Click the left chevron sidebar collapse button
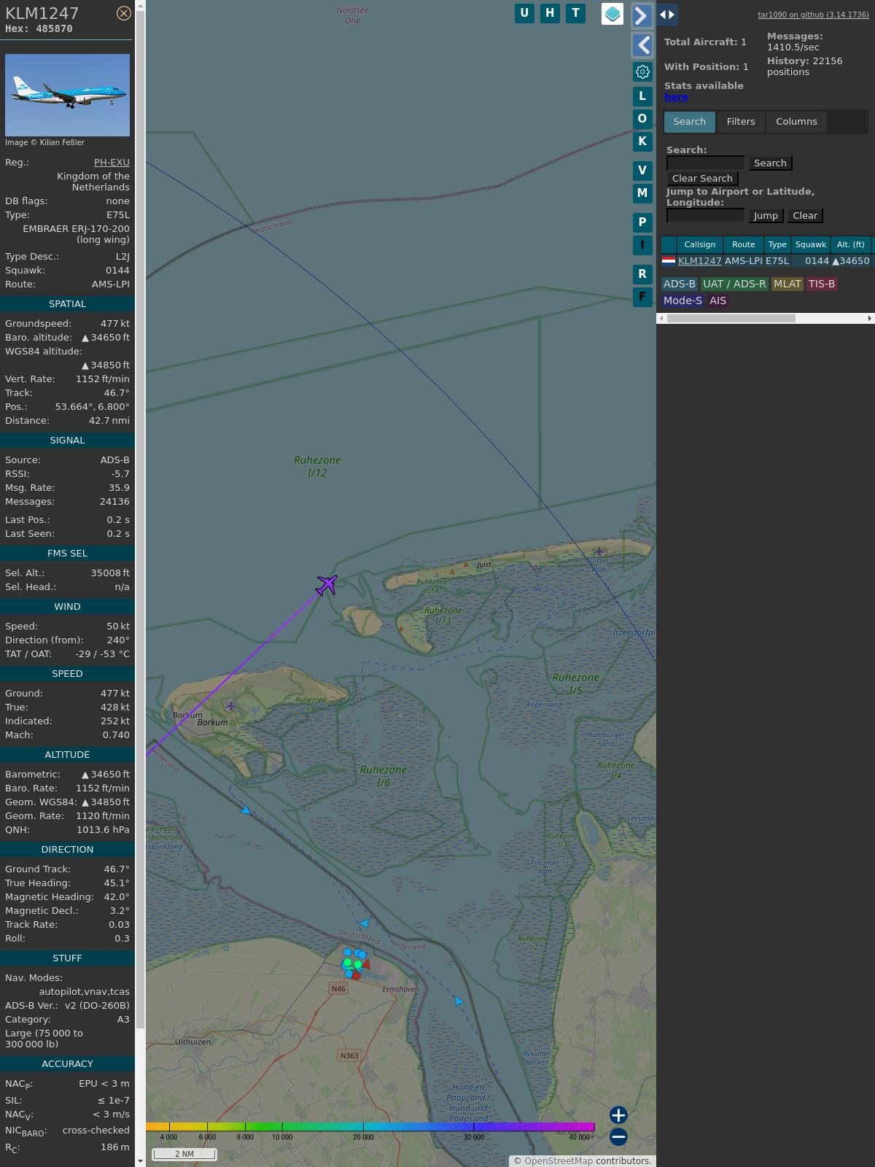875x1167 pixels. pos(642,45)
